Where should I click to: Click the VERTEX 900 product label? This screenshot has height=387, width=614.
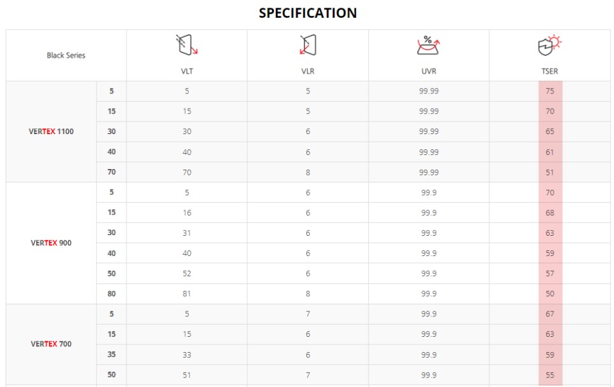tap(51, 243)
